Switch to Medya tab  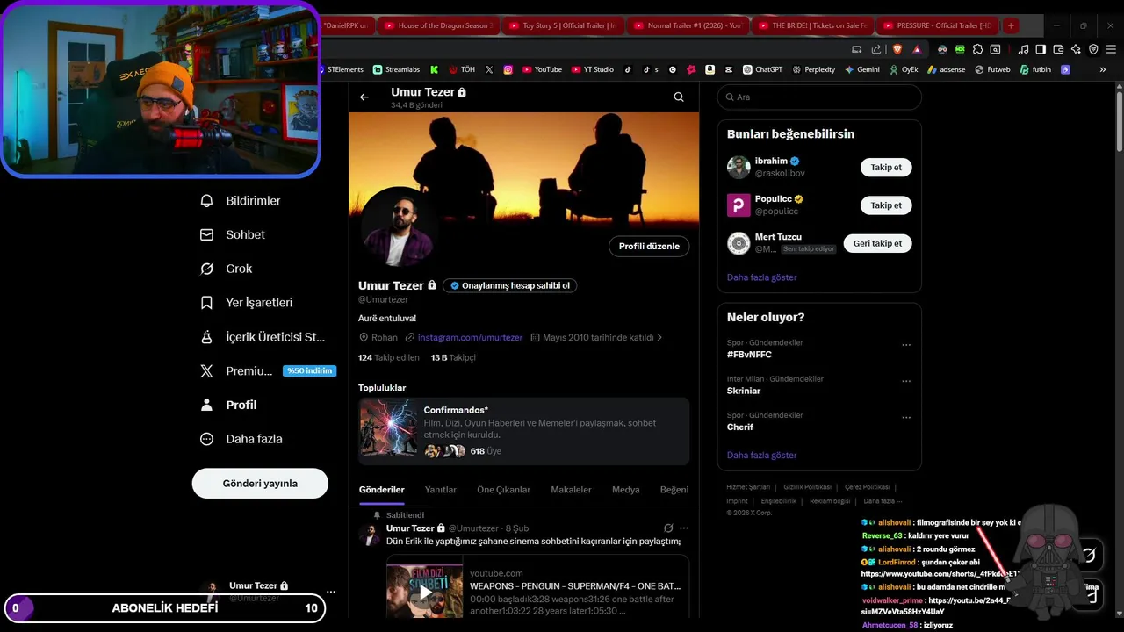626,490
